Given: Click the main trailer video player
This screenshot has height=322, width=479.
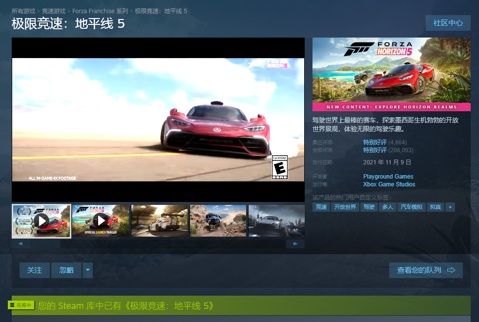Looking at the screenshot, I should [158, 120].
